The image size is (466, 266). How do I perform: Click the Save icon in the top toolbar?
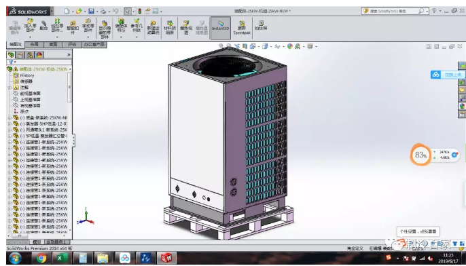(x=91, y=12)
